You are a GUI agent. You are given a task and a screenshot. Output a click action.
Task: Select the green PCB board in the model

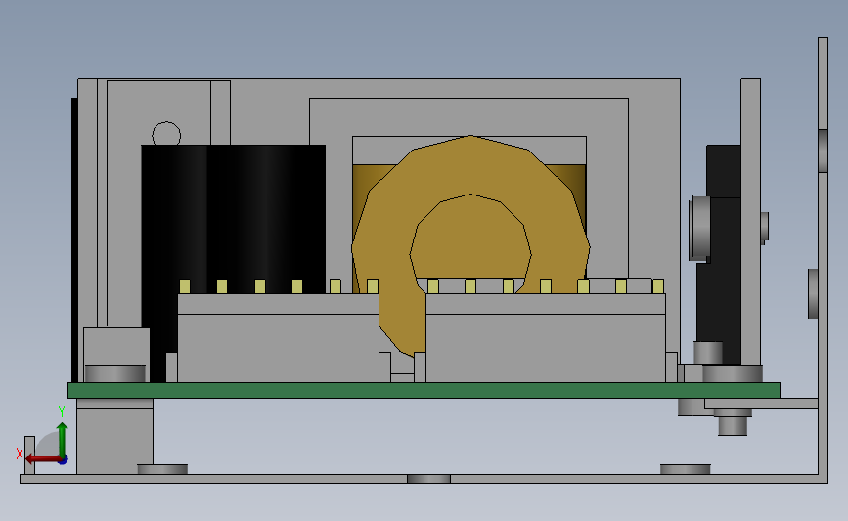tap(424, 390)
